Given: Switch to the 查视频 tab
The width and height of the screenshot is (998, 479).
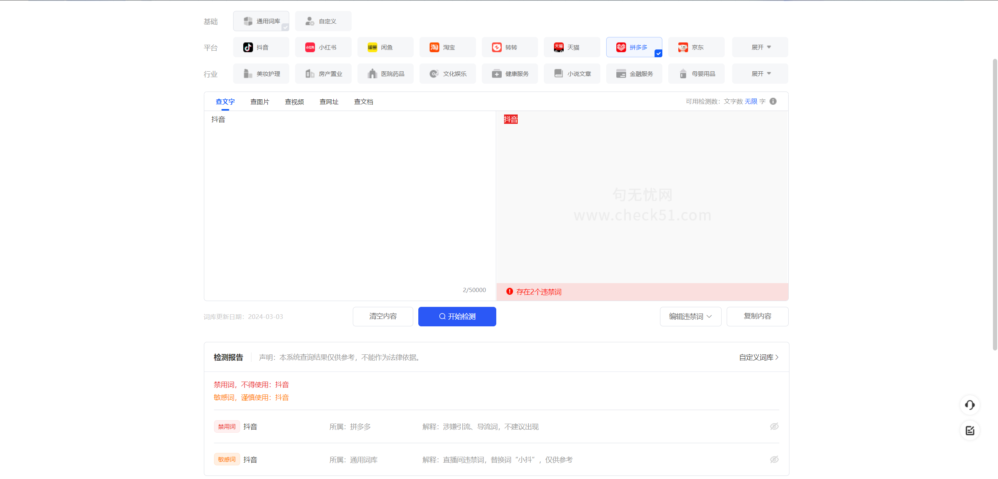Looking at the screenshot, I should pos(294,102).
